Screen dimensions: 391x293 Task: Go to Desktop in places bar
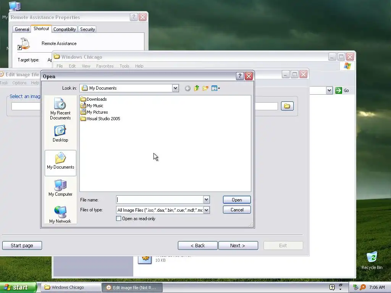pos(60,134)
